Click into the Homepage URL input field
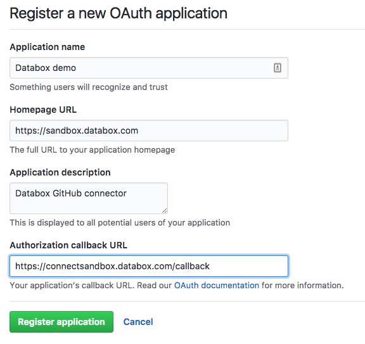 [149, 131]
